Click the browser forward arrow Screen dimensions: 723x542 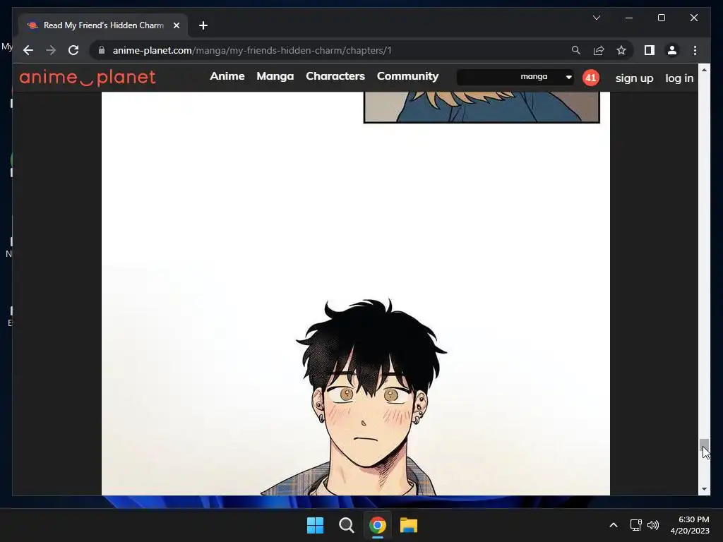[51, 50]
